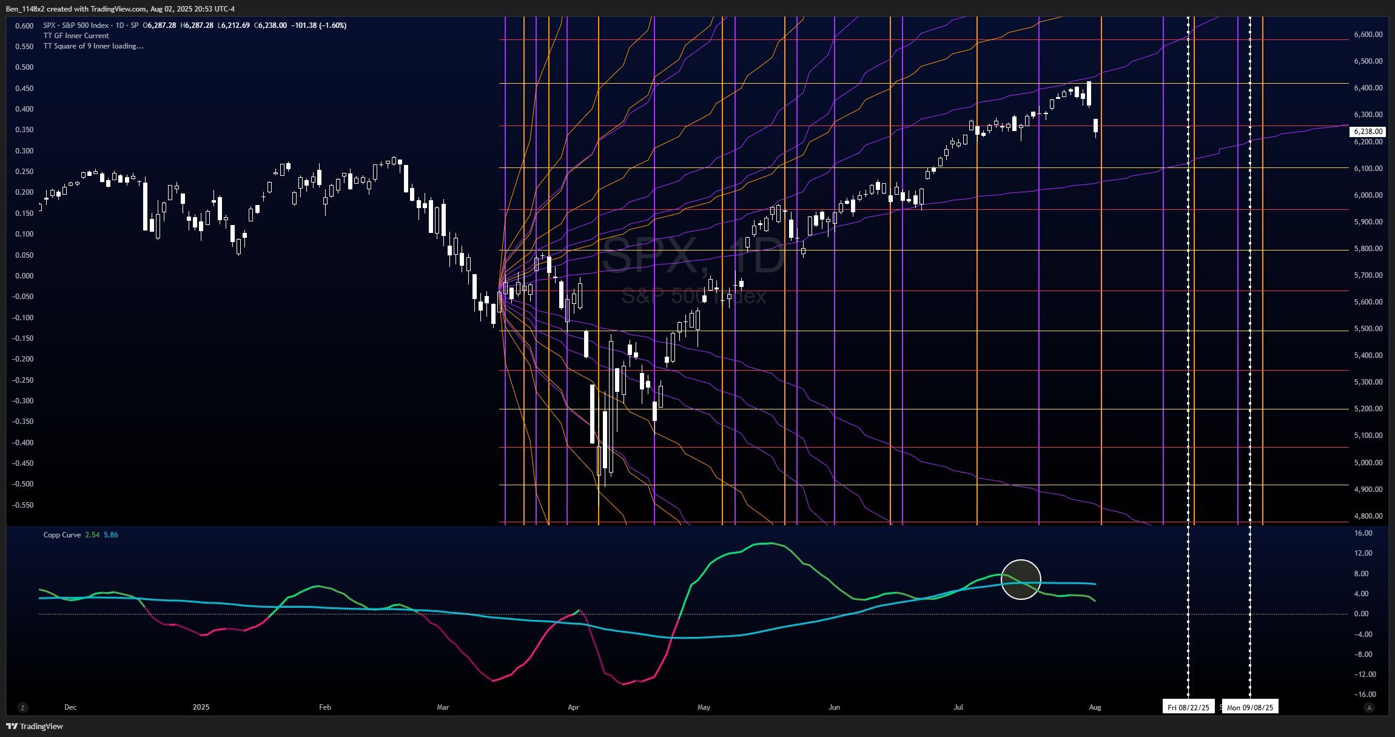Click the SPX S&P 500 Index title

coord(76,25)
